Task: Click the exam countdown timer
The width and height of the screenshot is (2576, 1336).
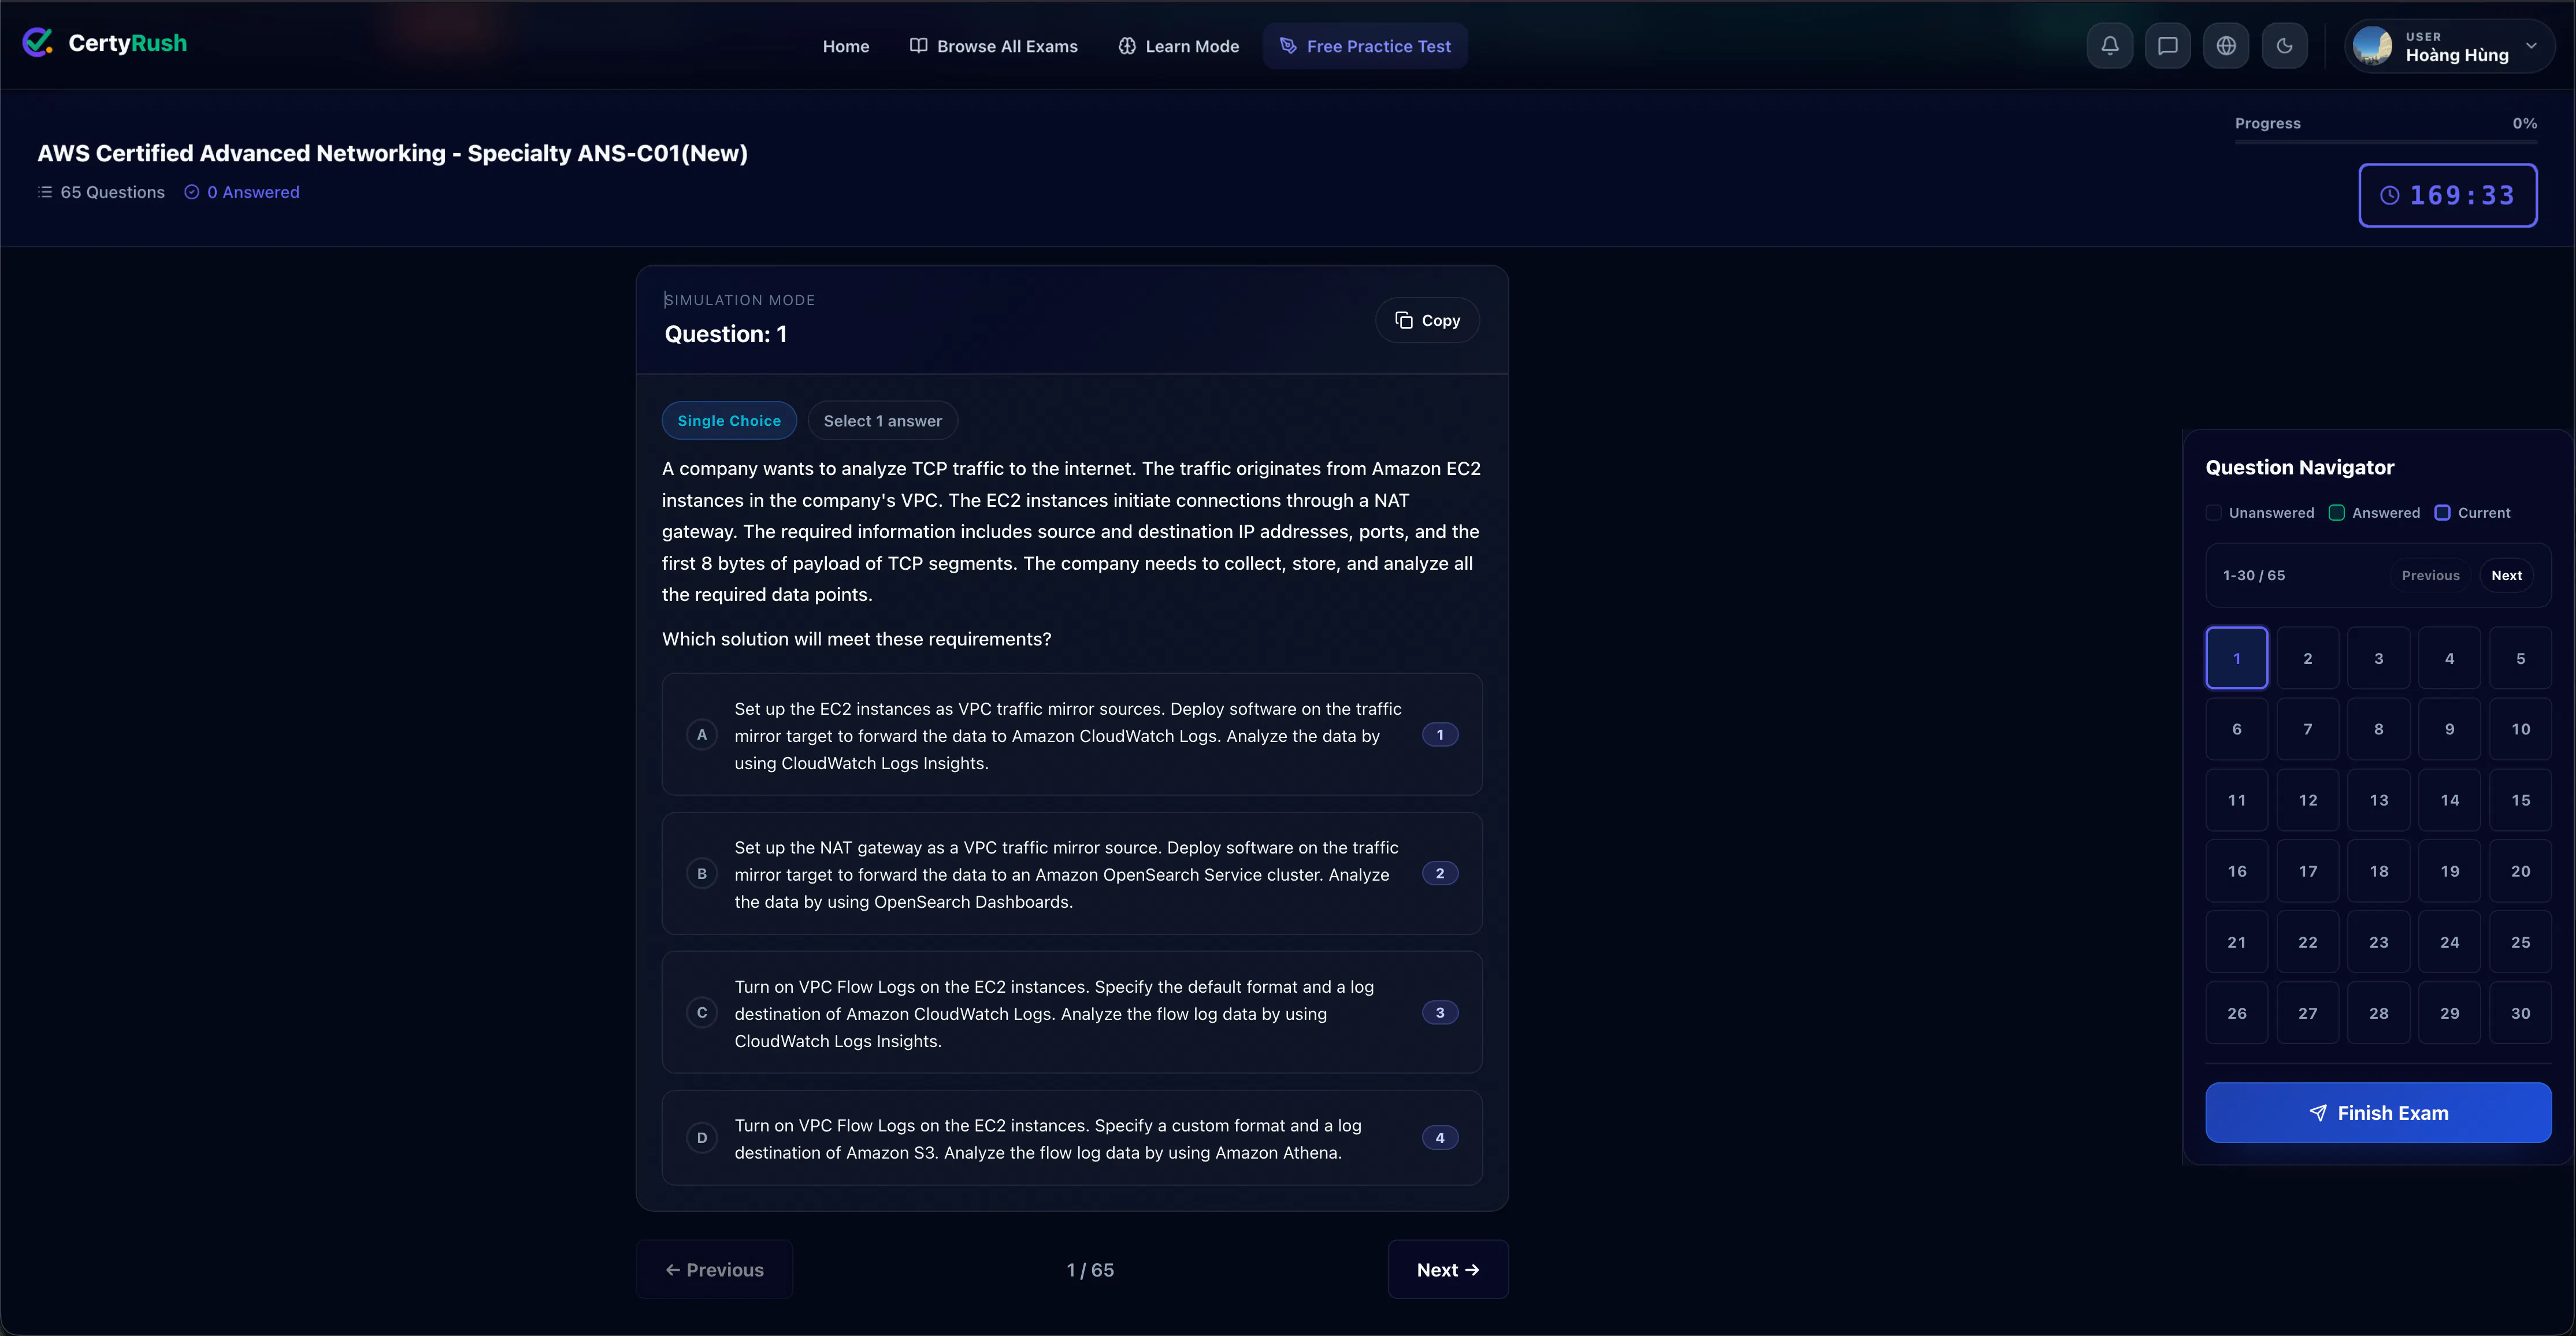Action: (2447, 195)
